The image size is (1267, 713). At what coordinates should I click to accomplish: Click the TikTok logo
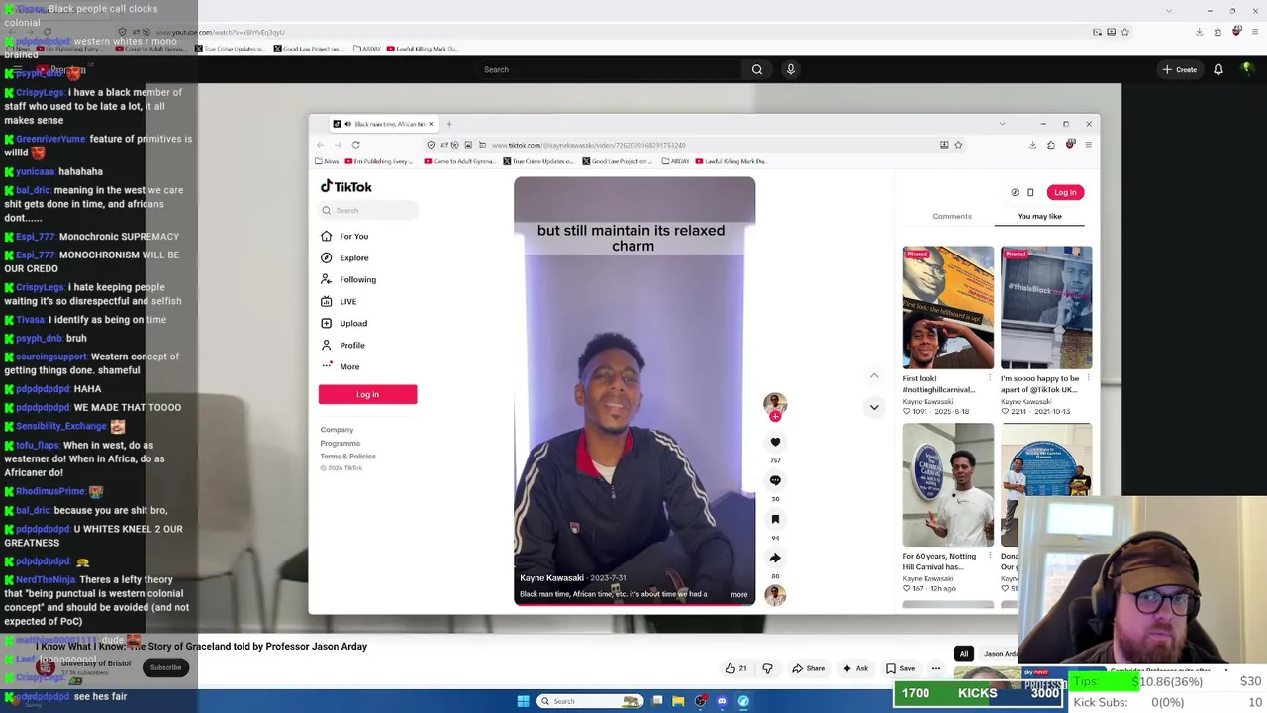pyautogui.click(x=346, y=186)
